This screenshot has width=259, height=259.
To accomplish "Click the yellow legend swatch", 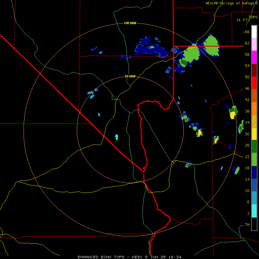I will 254,134.
